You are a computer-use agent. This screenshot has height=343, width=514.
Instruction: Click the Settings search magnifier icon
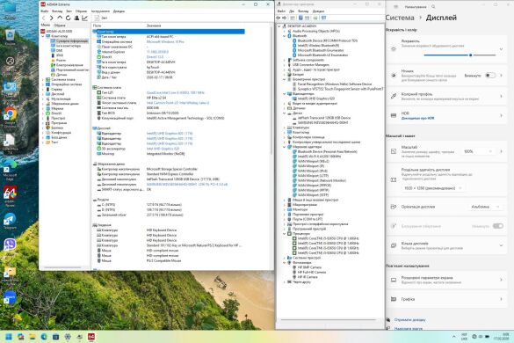(433, 6)
